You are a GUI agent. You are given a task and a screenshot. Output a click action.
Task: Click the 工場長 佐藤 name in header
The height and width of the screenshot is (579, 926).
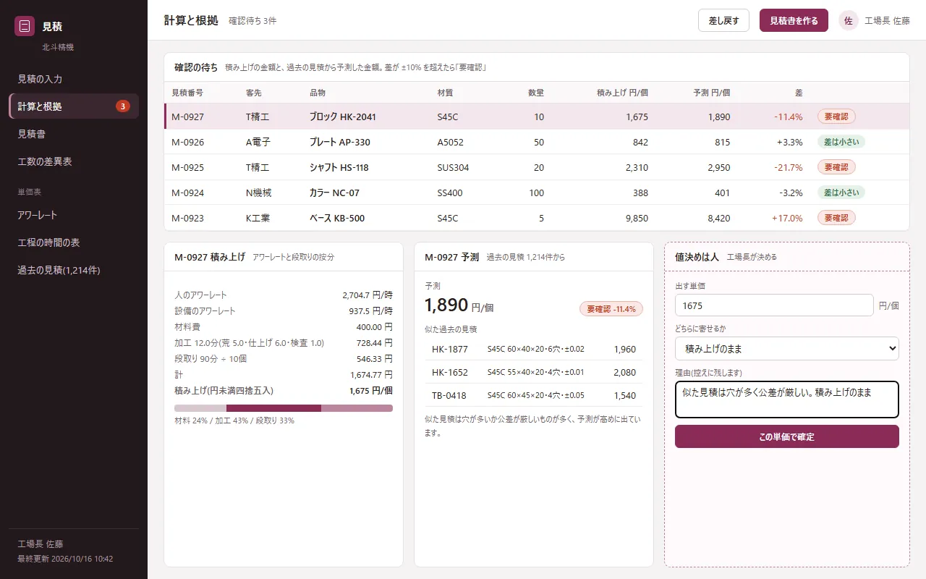pyautogui.click(x=888, y=20)
